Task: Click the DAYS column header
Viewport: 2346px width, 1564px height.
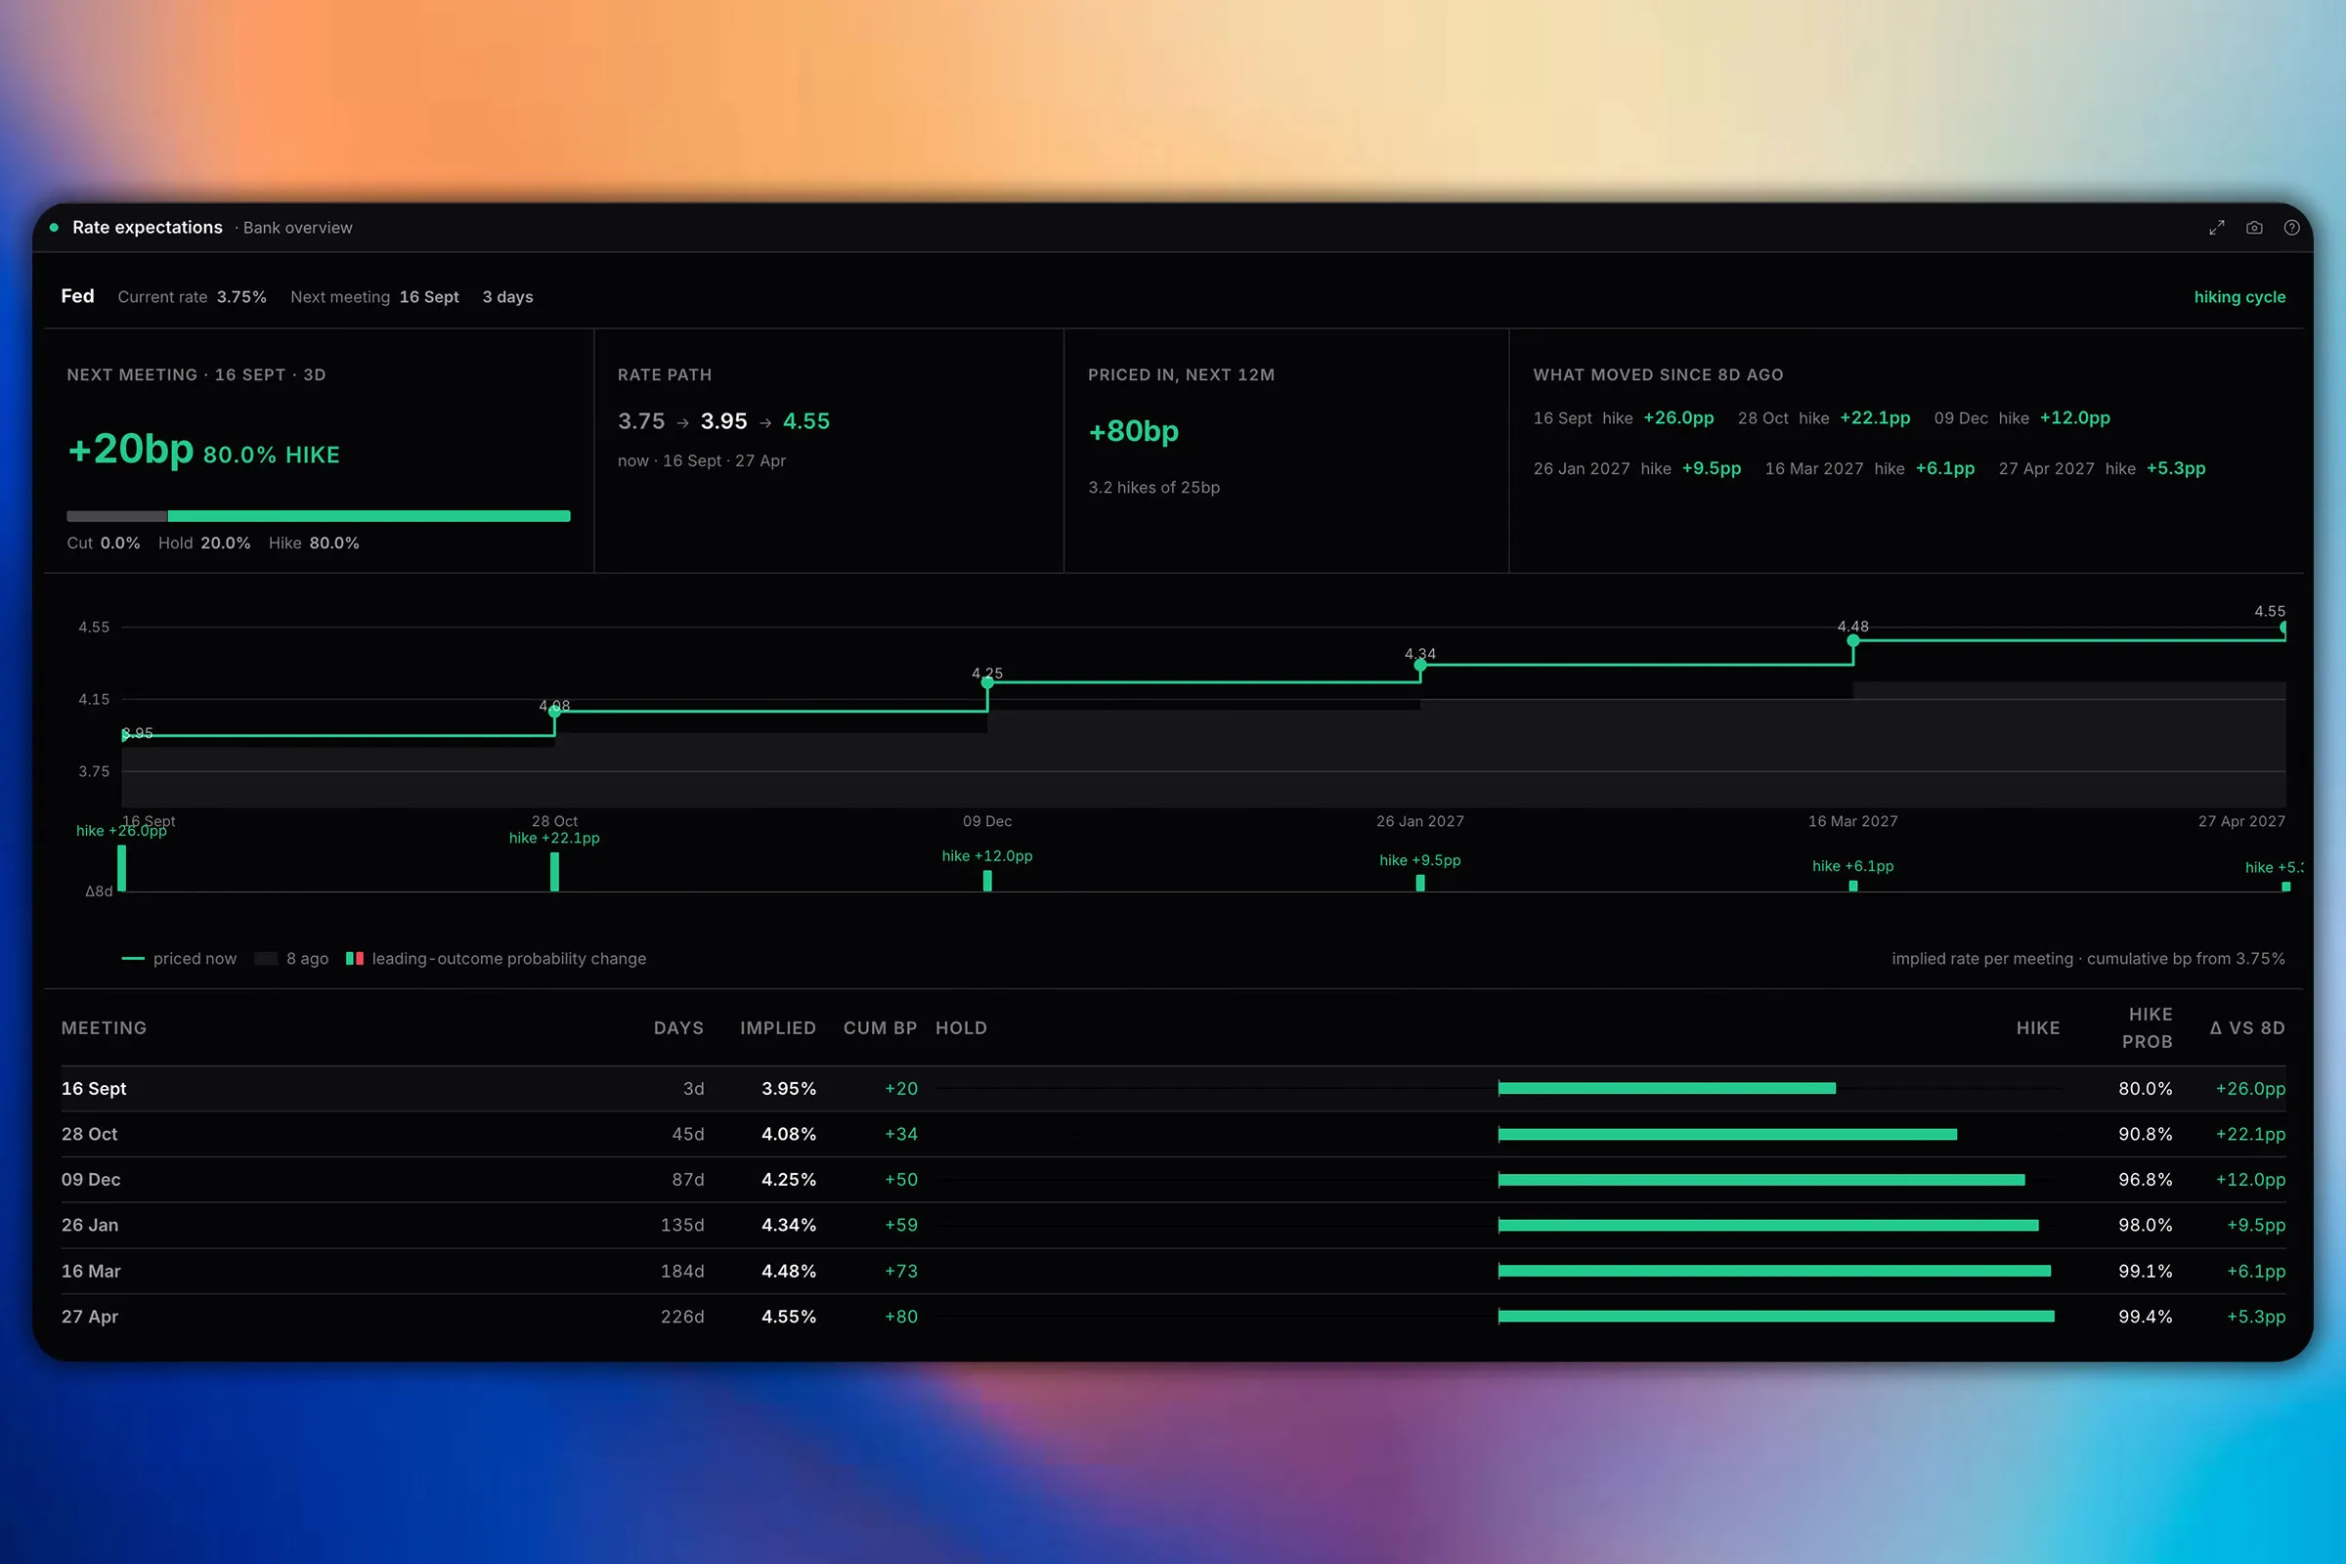Action: tap(678, 1027)
